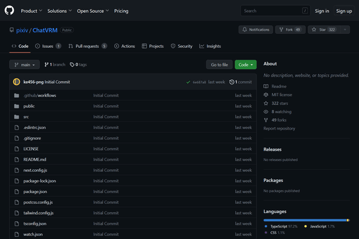The image size is (359, 239).
Task: Open the main branch selector dropdown
Action: click(x=24, y=65)
